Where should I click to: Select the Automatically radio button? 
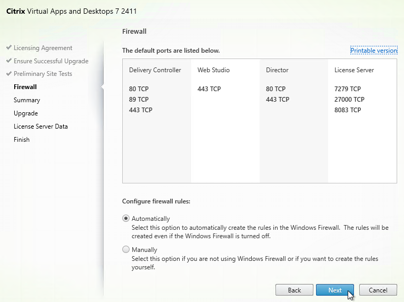[x=126, y=218]
